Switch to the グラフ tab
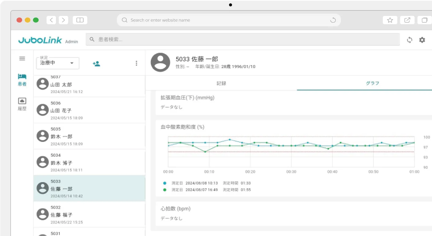Screen dimensions: 432x236 coord(372,83)
